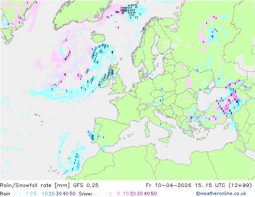Select the Snow 10 legend value

click(126, 194)
